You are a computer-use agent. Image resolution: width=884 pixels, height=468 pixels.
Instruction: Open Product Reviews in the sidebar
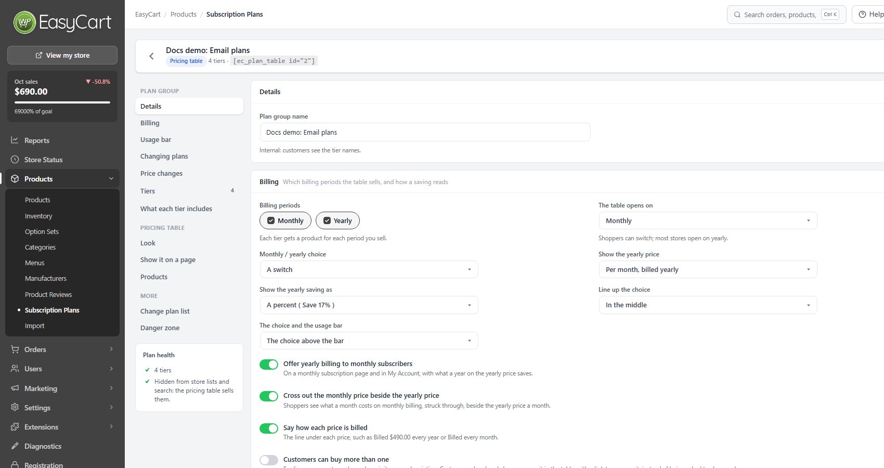[x=48, y=294]
